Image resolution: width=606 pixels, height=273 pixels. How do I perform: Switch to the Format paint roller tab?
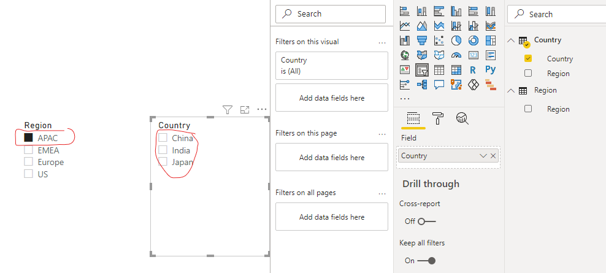(x=437, y=118)
